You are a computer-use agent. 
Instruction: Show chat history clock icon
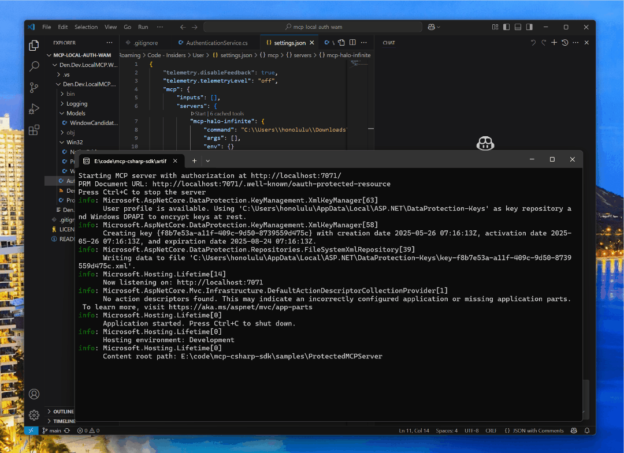coord(564,43)
